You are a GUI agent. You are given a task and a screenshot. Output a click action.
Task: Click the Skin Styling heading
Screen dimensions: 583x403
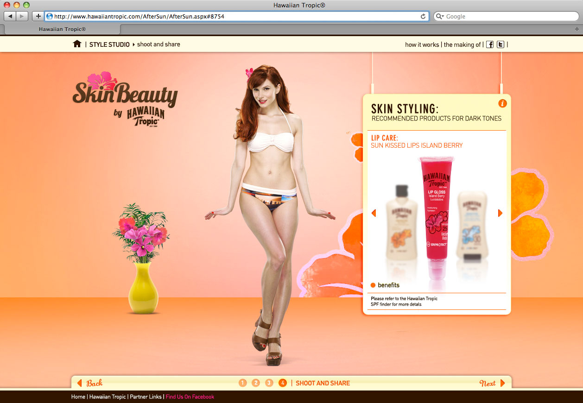(x=405, y=109)
